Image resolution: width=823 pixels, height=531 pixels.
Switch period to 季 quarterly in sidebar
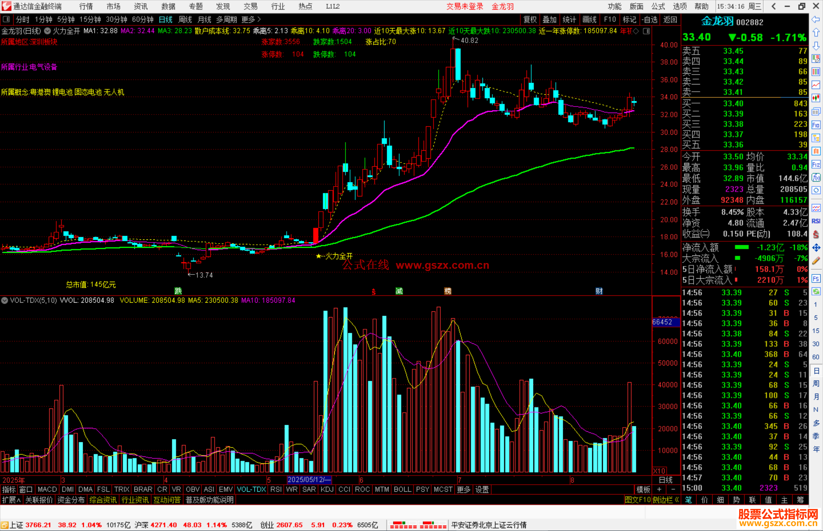tap(816, 436)
